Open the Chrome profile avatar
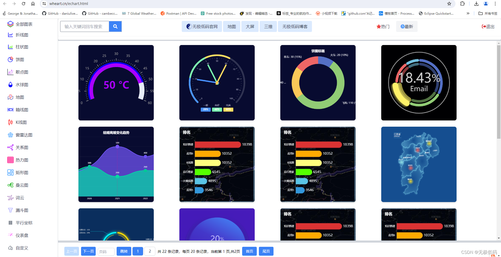Screen dimensions: 501x257 [x=486, y=4]
